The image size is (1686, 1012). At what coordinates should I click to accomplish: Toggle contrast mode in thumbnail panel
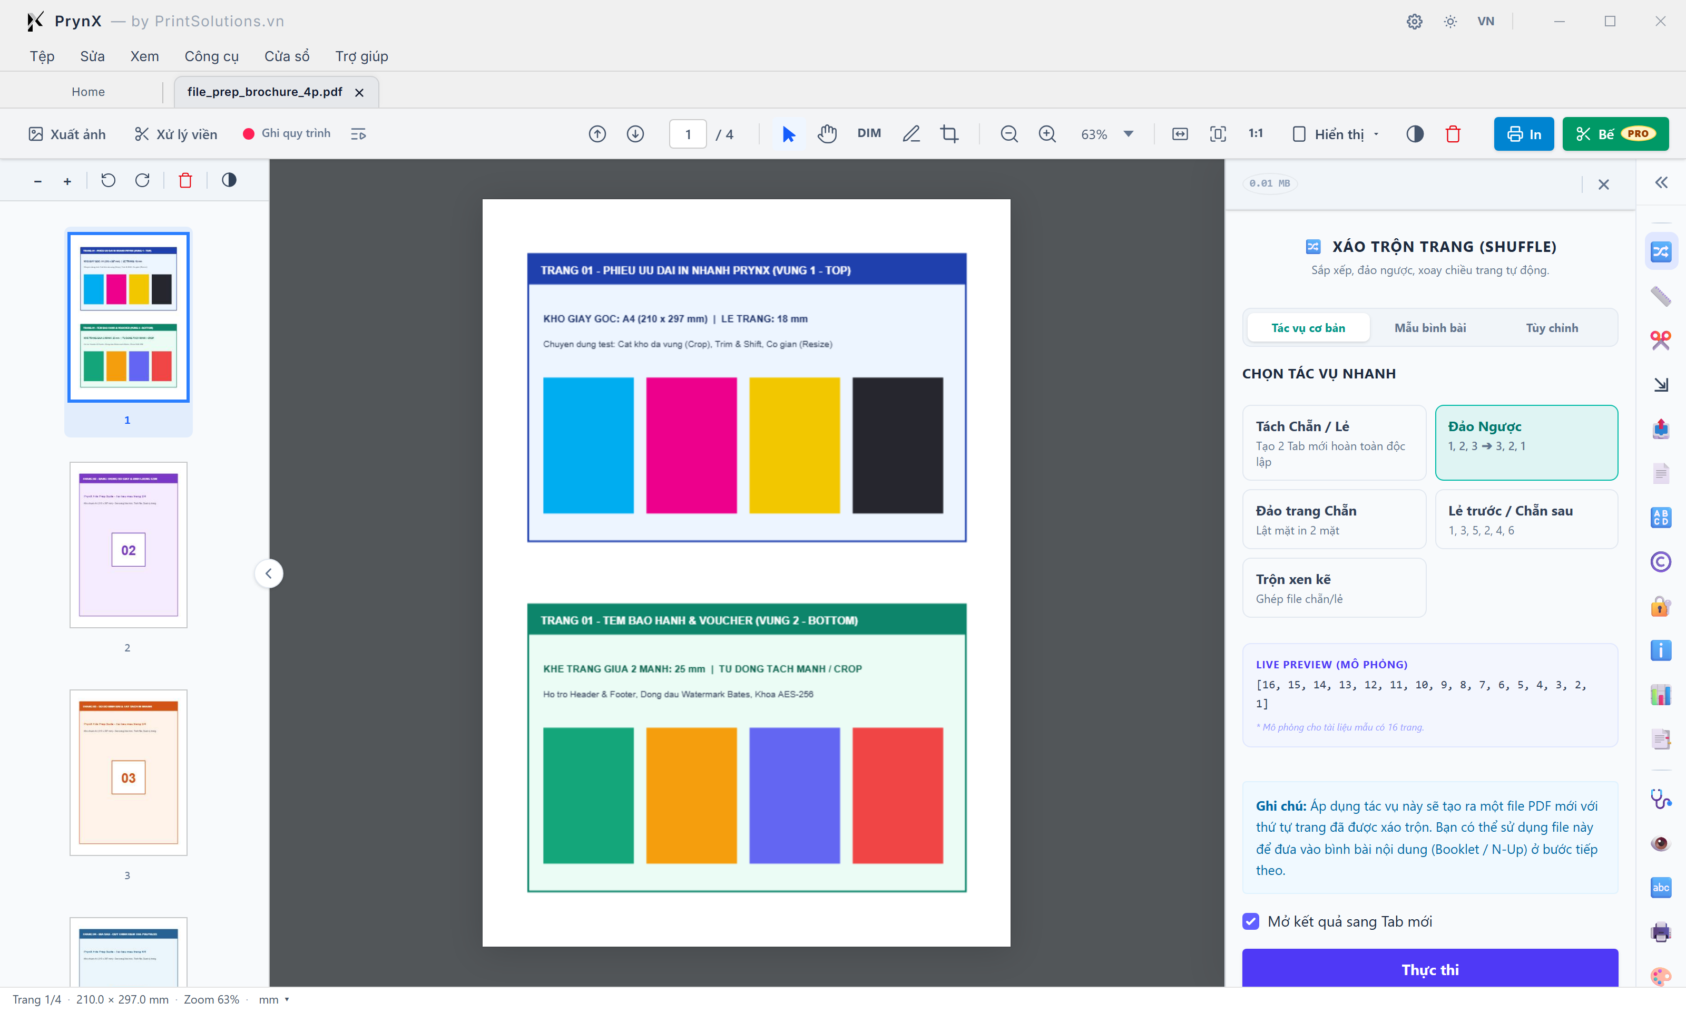tap(229, 180)
